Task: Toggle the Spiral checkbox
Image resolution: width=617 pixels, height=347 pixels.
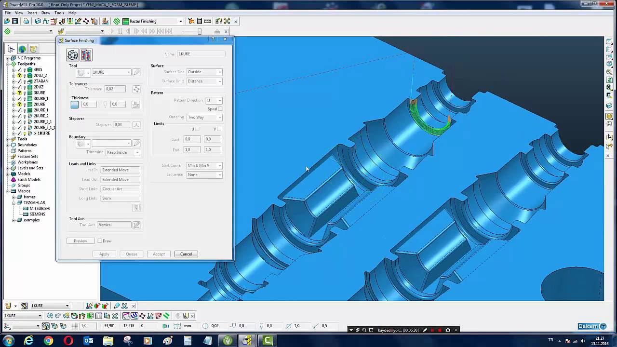Action: (x=220, y=109)
